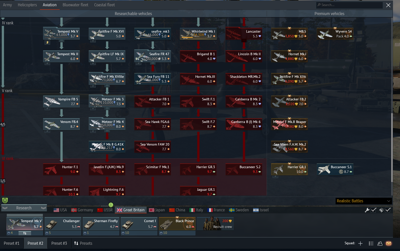This screenshot has height=251, width=400.
Task: Select the USA nation tab
Action: 60,210
